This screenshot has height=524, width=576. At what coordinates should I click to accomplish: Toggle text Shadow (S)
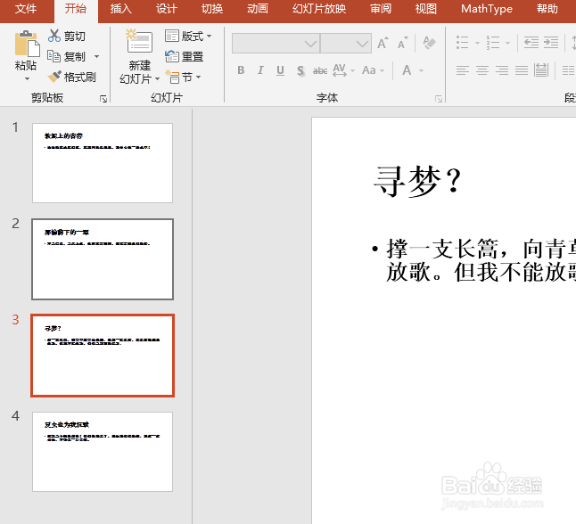point(300,70)
